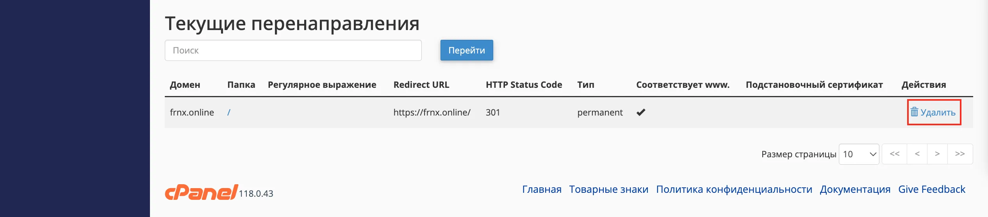This screenshot has height=217, width=988.
Task: Open Политика конфиденциальности link
Action: coord(734,190)
